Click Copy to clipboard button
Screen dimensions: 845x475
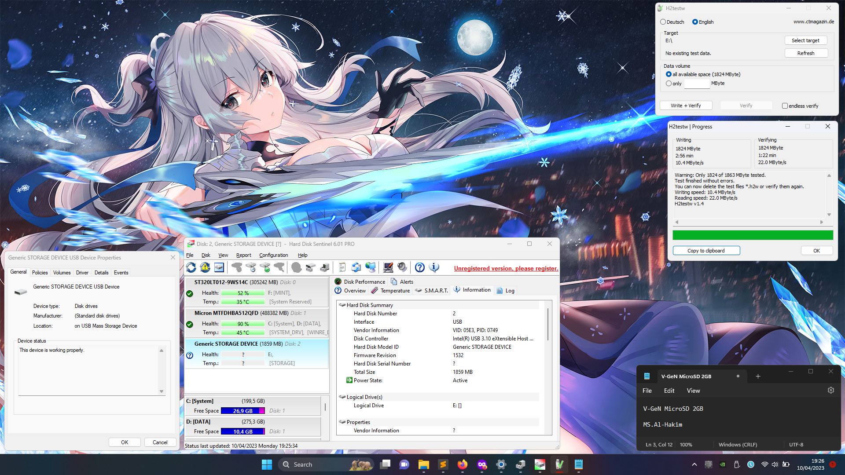pyautogui.click(x=706, y=251)
